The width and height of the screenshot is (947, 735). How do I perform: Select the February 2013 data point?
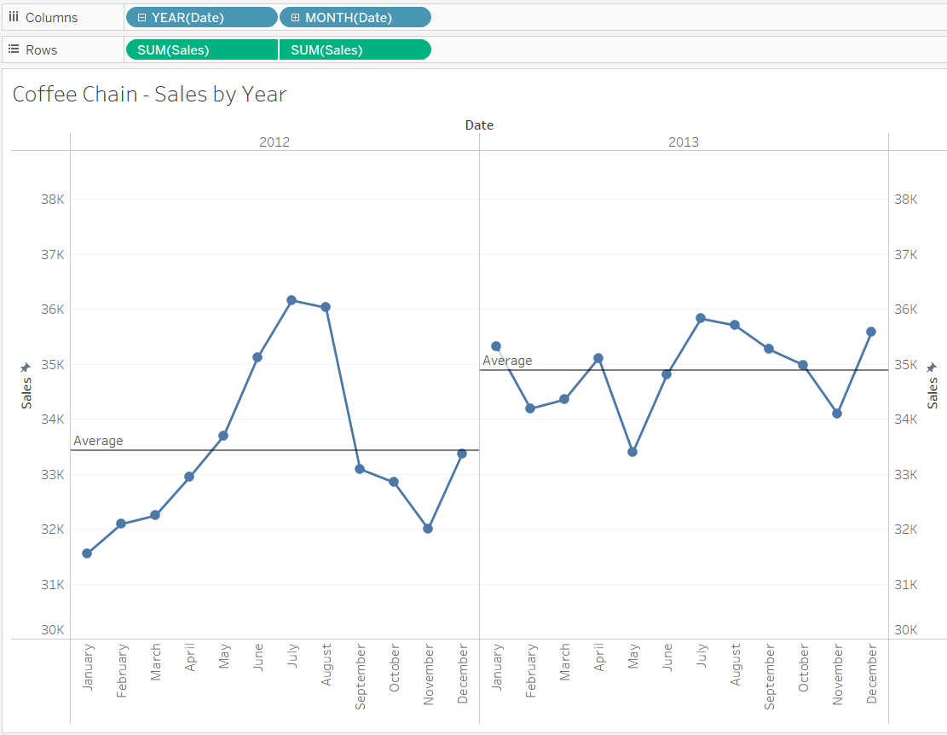(530, 409)
